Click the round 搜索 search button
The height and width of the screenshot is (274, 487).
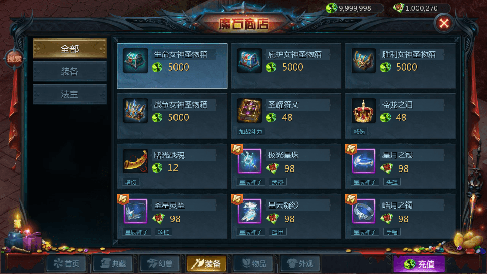14,59
